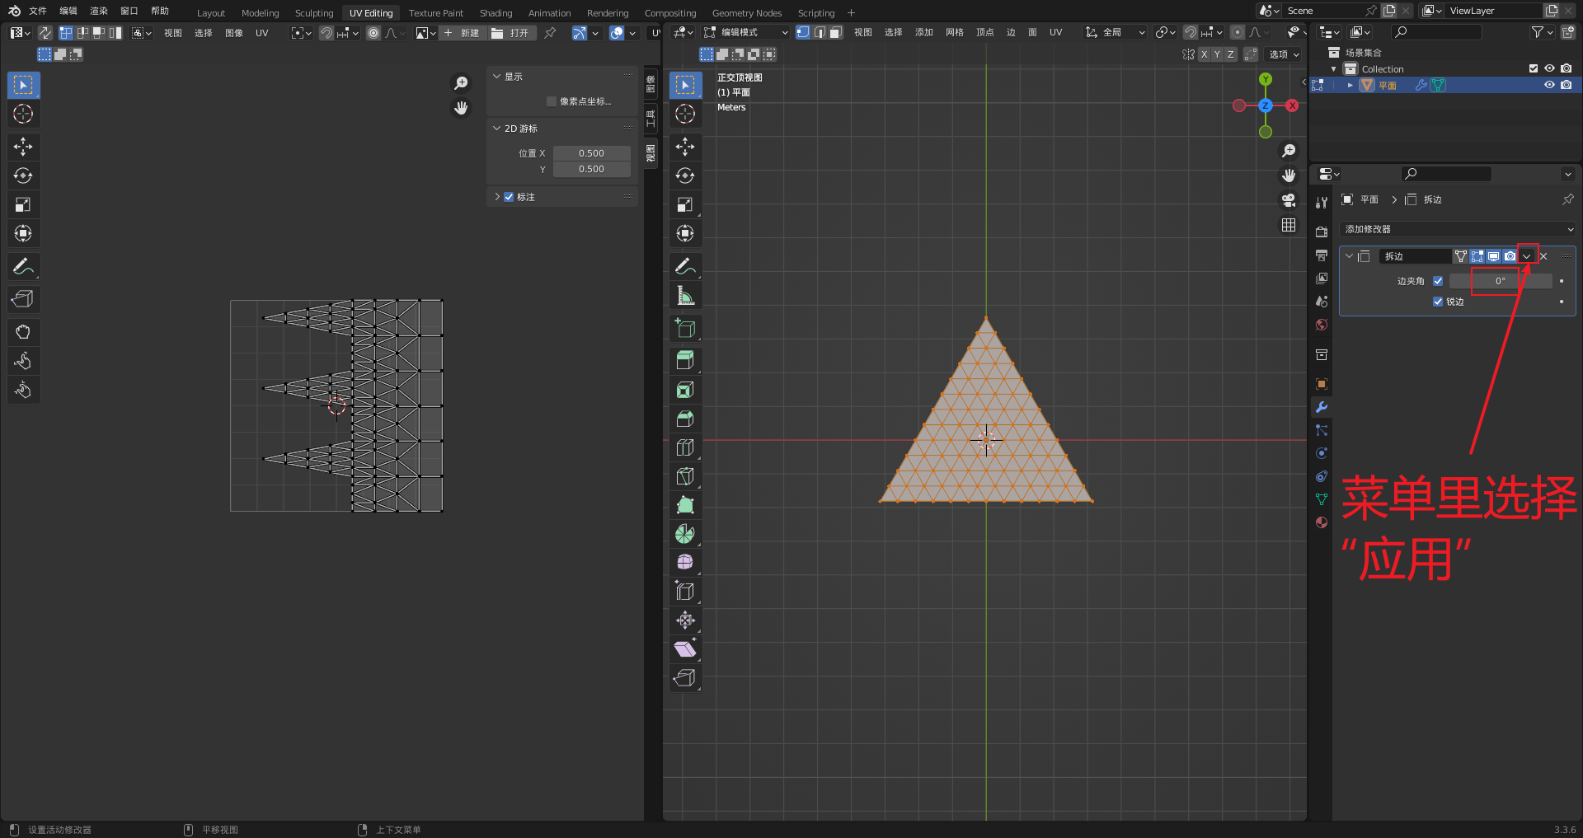This screenshot has height=838, width=1583.
Task: Select the Add Cube tool
Action: pos(685,328)
